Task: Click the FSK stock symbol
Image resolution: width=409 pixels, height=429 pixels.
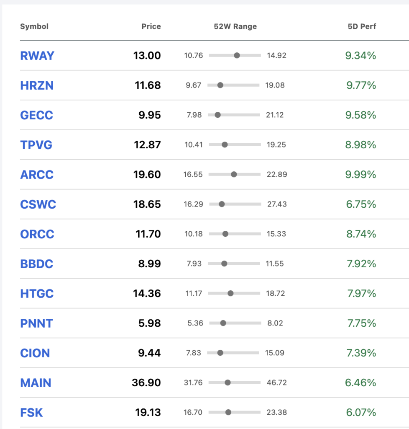Action: coord(31,413)
